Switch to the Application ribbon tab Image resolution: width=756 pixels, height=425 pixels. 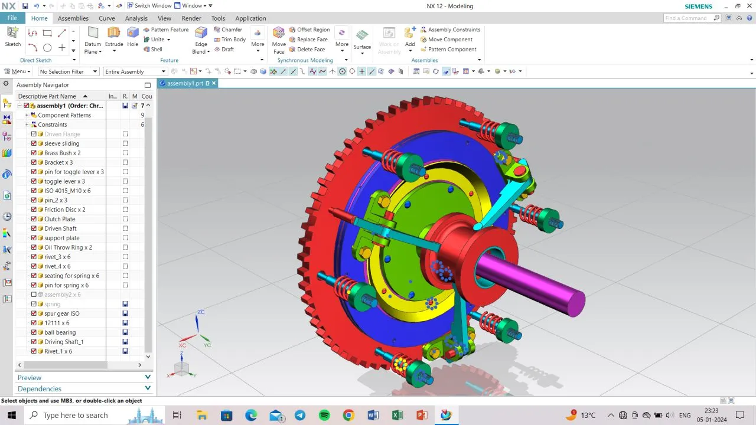point(250,18)
